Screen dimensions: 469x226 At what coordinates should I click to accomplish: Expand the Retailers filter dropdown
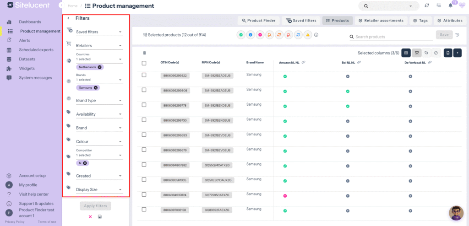tap(98, 46)
